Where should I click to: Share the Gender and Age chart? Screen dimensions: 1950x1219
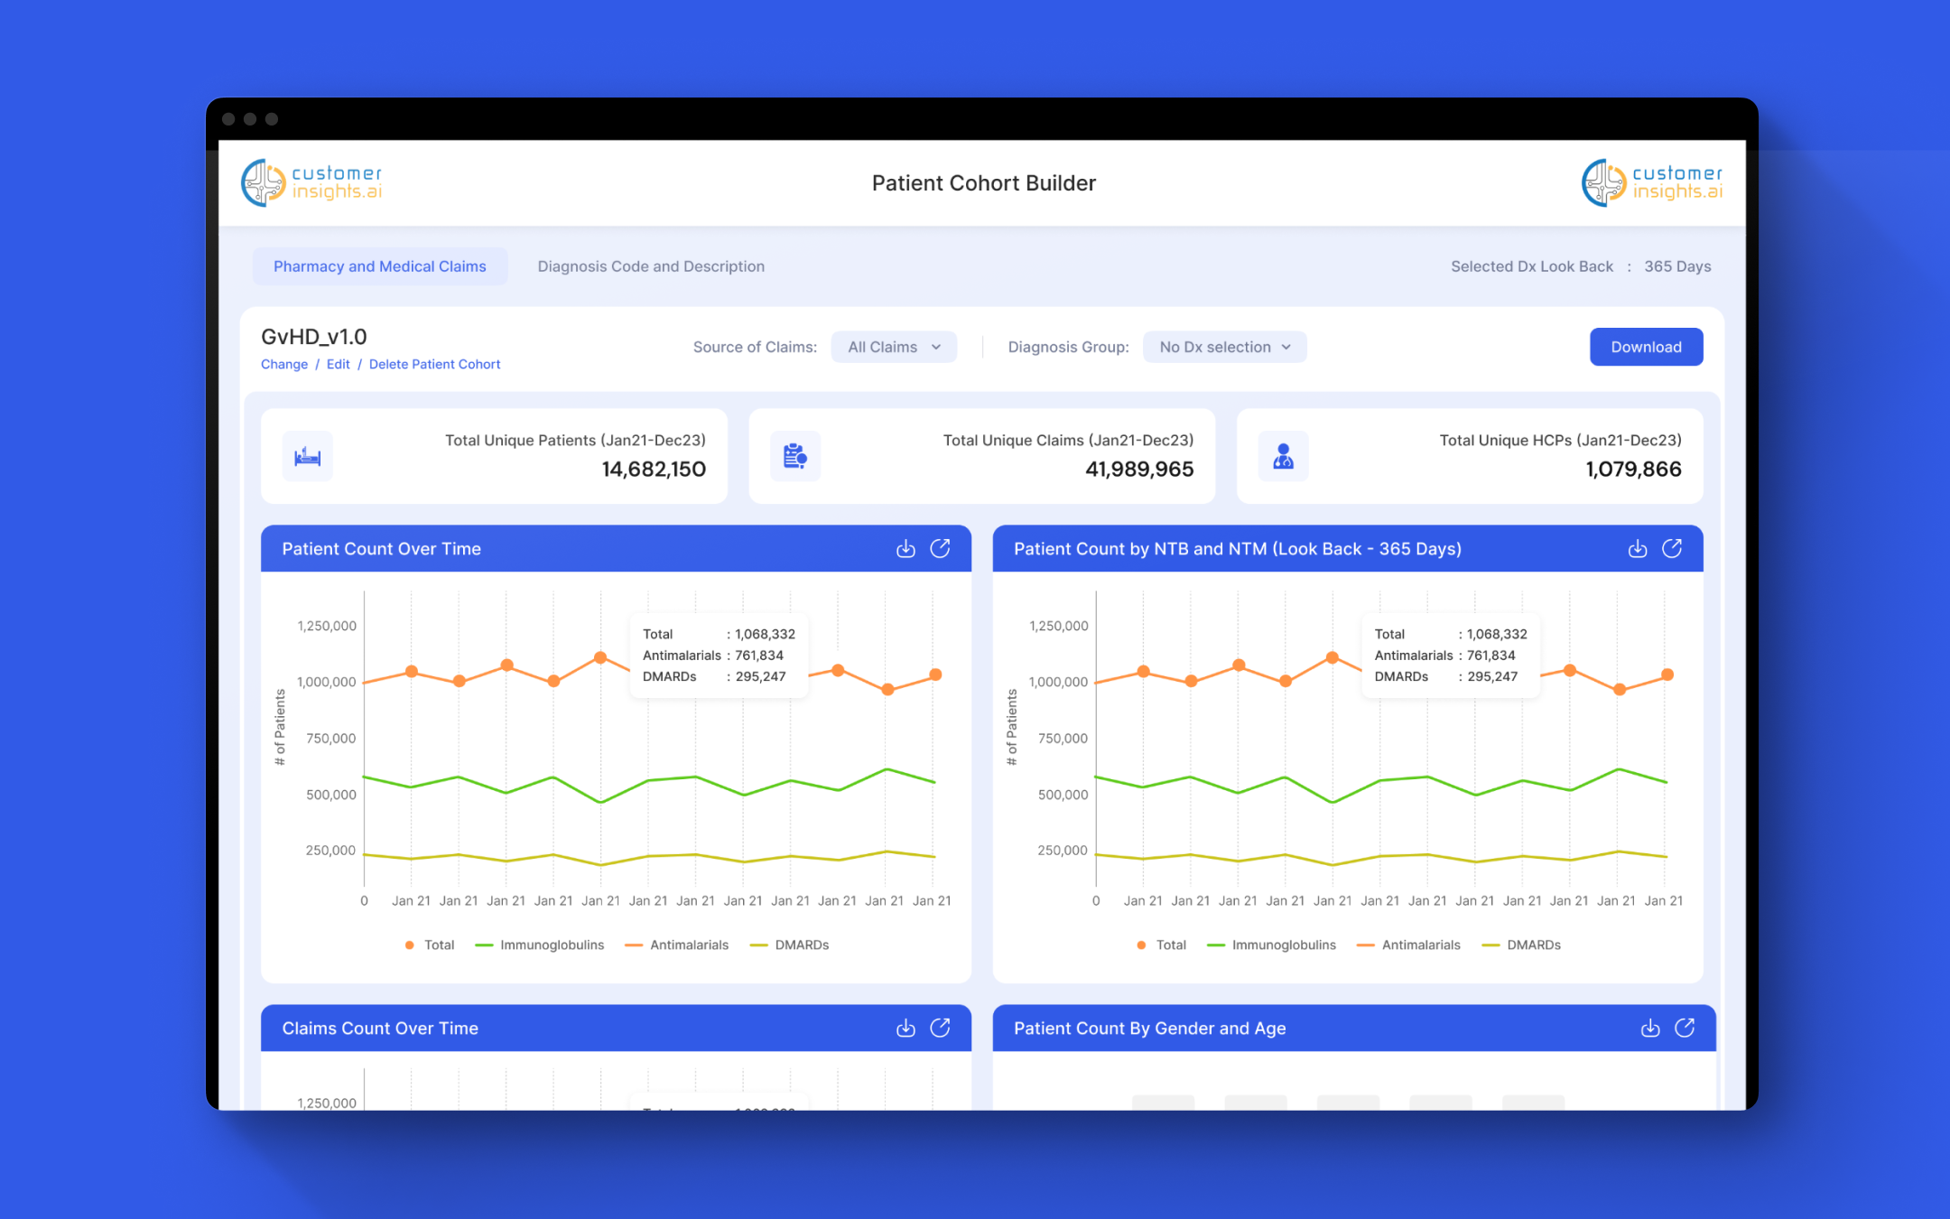pos(1685,1028)
